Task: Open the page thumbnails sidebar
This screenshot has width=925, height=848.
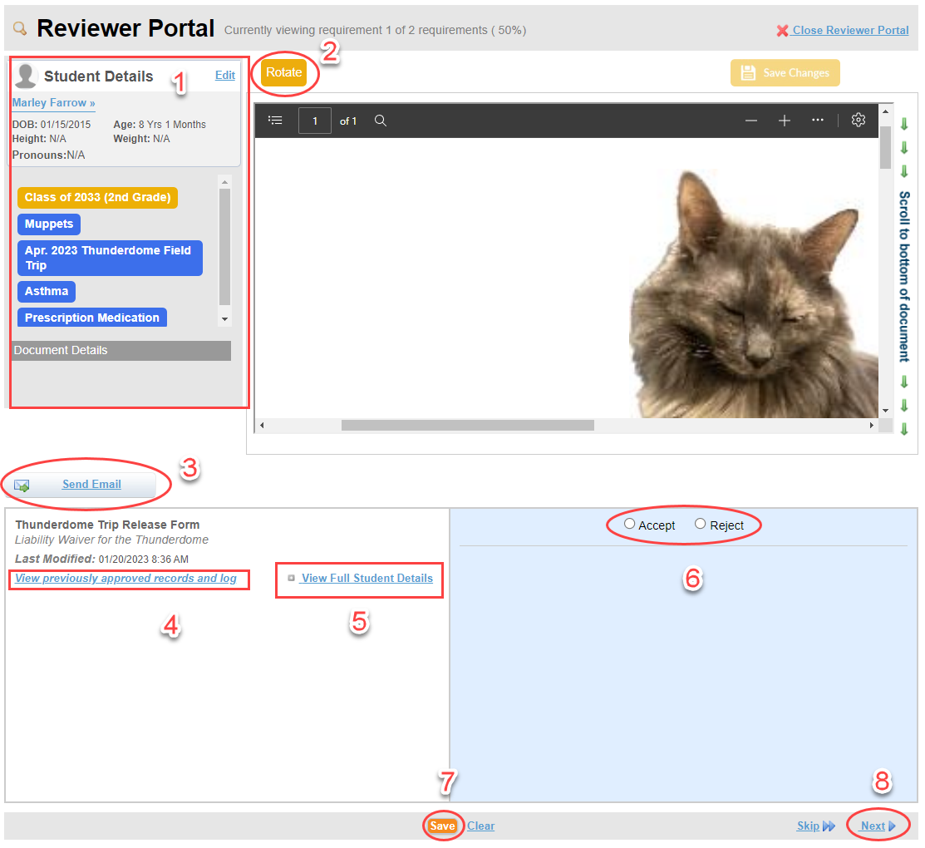Action: [x=275, y=119]
